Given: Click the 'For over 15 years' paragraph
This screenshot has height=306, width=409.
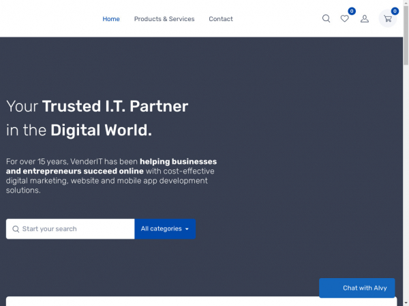Looking at the screenshot, I should pos(111,176).
